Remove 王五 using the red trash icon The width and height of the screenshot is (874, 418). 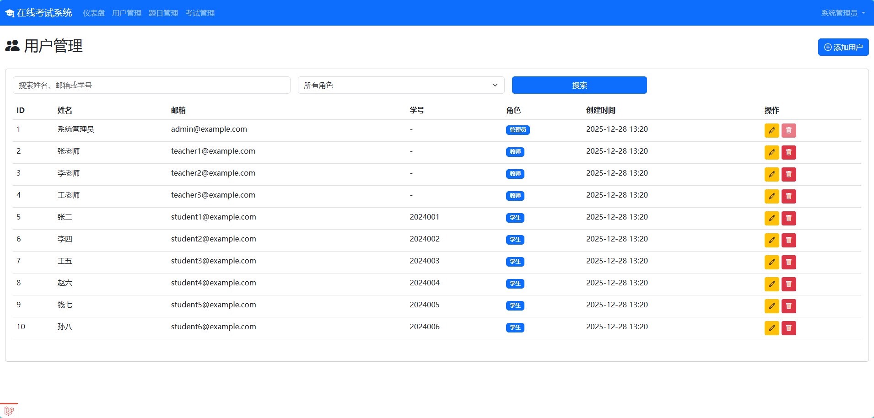click(x=788, y=262)
